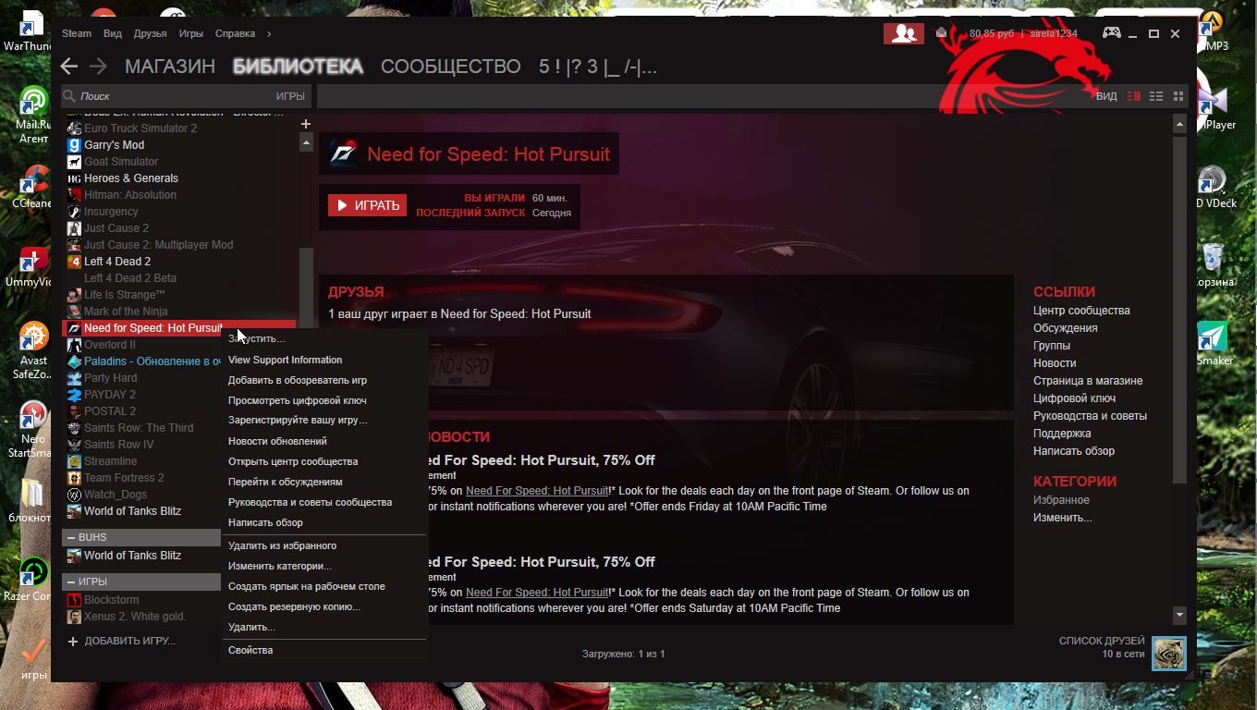1257x710 pixels.
Task: Click the plus icon beside ДОБАВИТЬ ИГРУ
Action: pos(73,641)
